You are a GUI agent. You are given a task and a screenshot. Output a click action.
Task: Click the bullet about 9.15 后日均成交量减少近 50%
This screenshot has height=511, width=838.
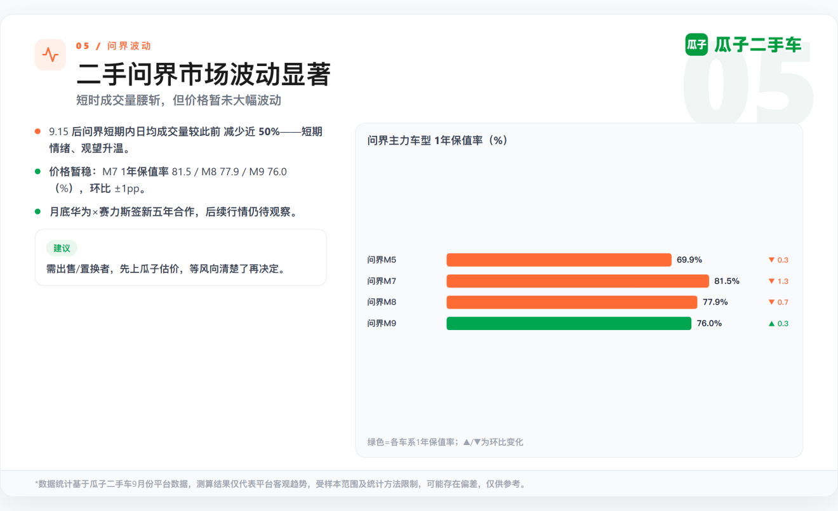click(x=186, y=140)
